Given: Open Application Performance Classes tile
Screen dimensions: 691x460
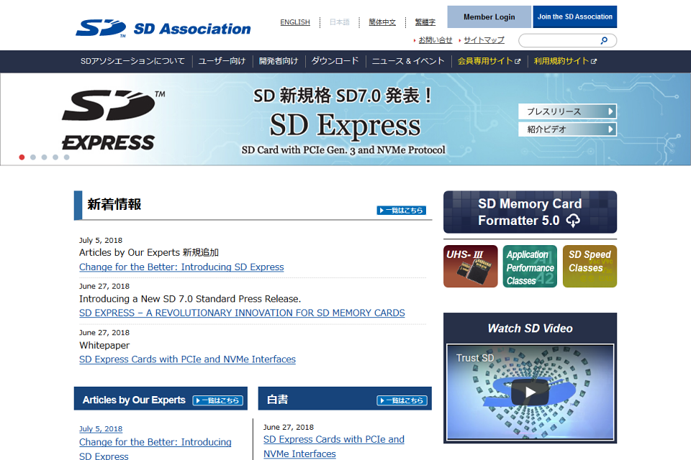Looking at the screenshot, I should [530, 267].
